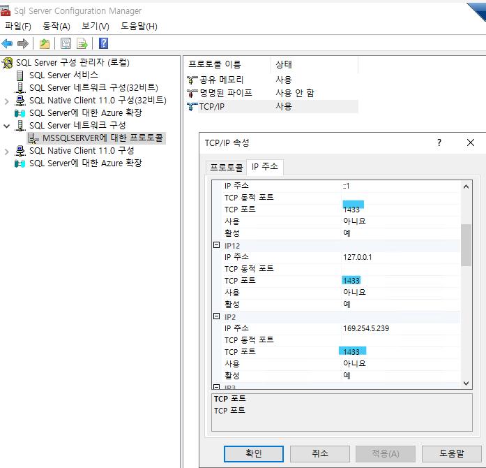Click the 취소 button
The height and width of the screenshot is (468, 486).
tap(320, 454)
